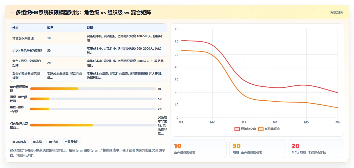Click the M5 x-axis label
This screenshot has width=354, height=168.
pyautogui.click(x=306, y=122)
